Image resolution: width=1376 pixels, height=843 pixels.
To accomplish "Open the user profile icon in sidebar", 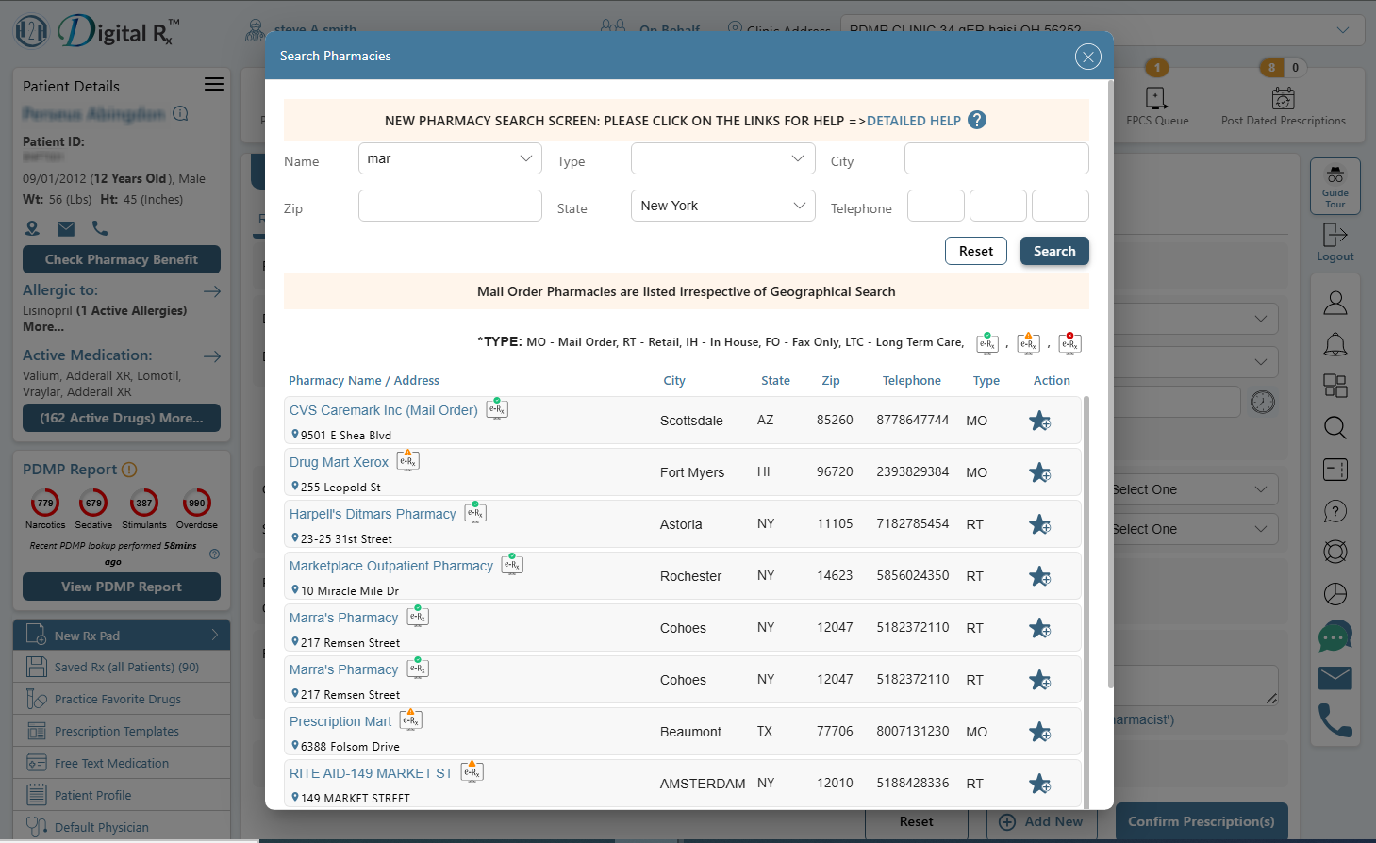I will click(x=1335, y=303).
